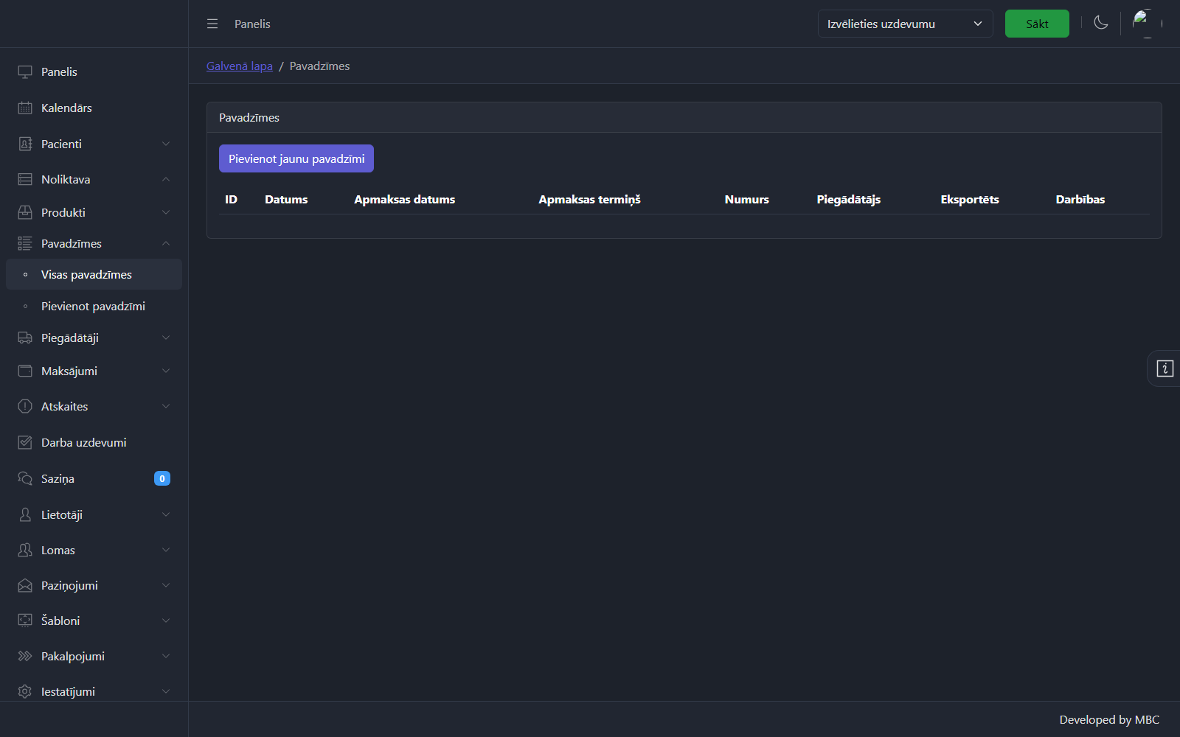1180x737 pixels.
Task: Switch theme with the moon icon
Action: coord(1101,23)
